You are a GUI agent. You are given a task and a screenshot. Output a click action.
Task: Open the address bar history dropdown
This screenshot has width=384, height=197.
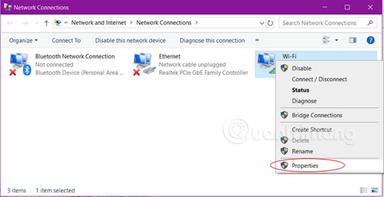[262, 23]
